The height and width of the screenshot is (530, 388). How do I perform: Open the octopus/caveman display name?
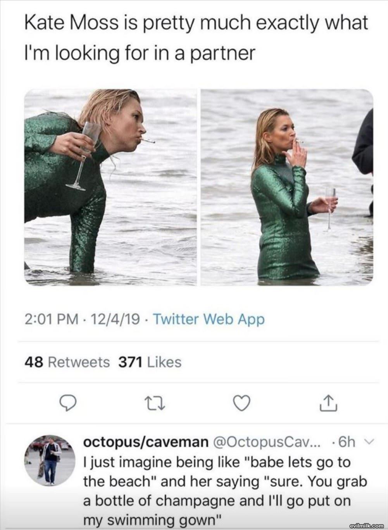pos(146,442)
